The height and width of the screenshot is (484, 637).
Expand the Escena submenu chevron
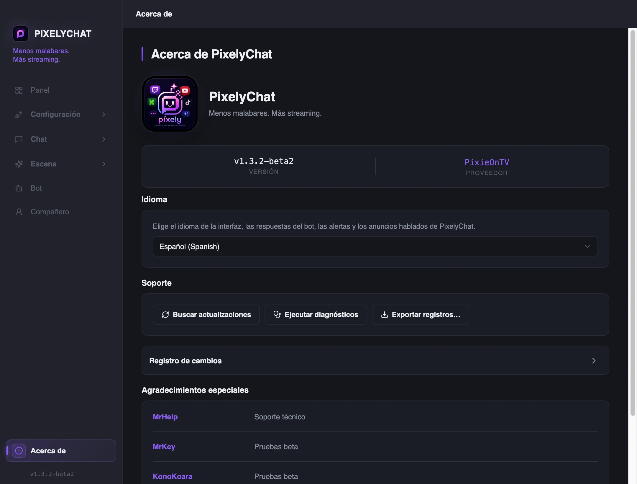click(104, 164)
